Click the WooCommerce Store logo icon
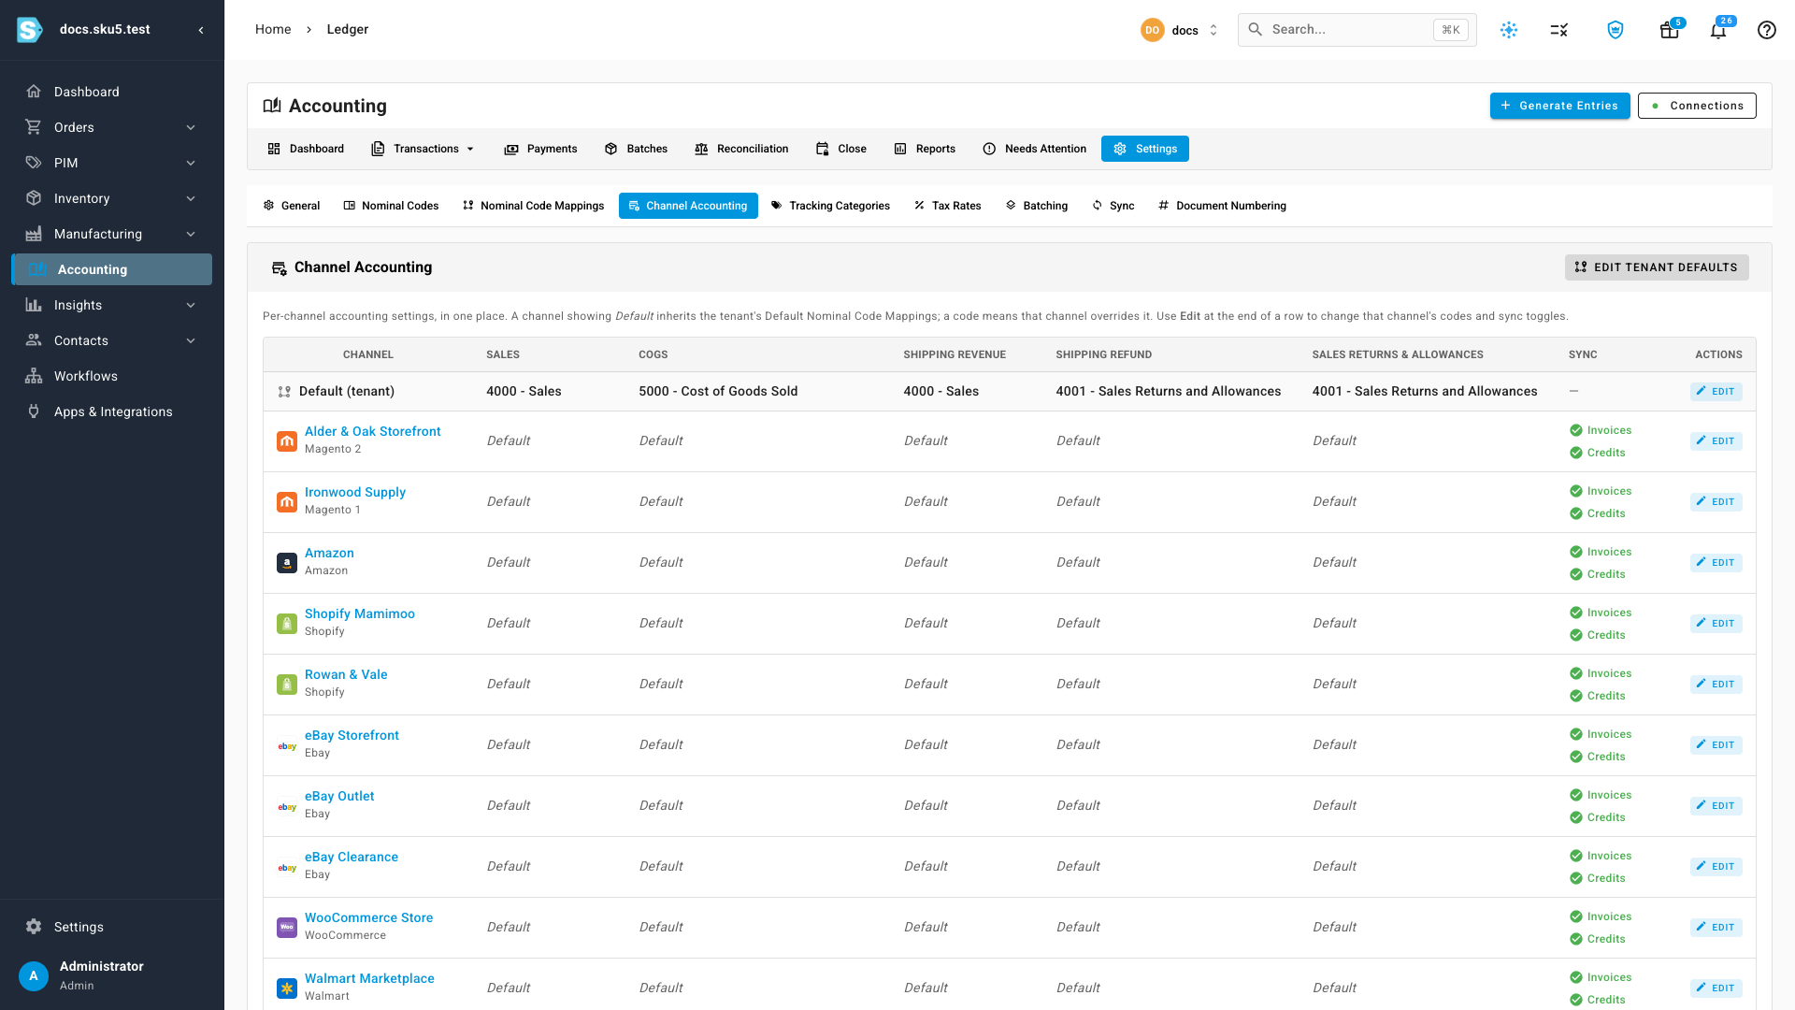 (287, 928)
